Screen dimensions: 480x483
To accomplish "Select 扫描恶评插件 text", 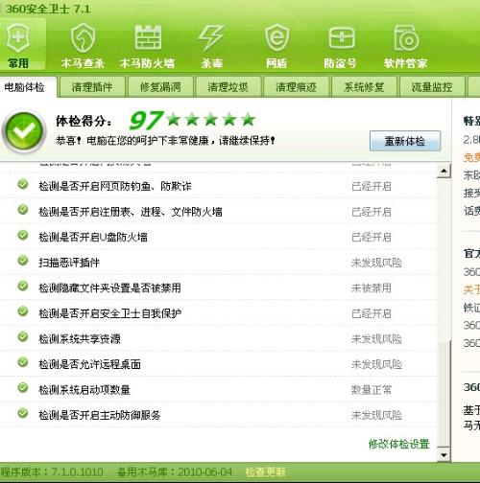I will [x=69, y=263].
